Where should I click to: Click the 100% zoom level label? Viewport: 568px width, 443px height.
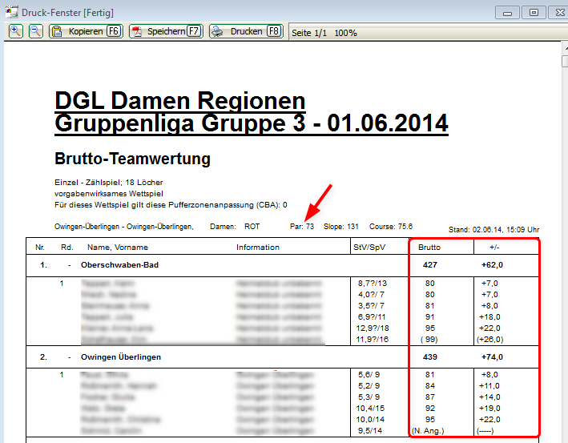point(345,32)
